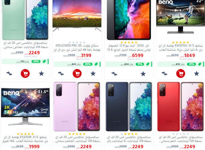Screen dimensions: 205x150
Task: Open the BenQ EX3203R curved monitor image
Action: (x=26, y=106)
